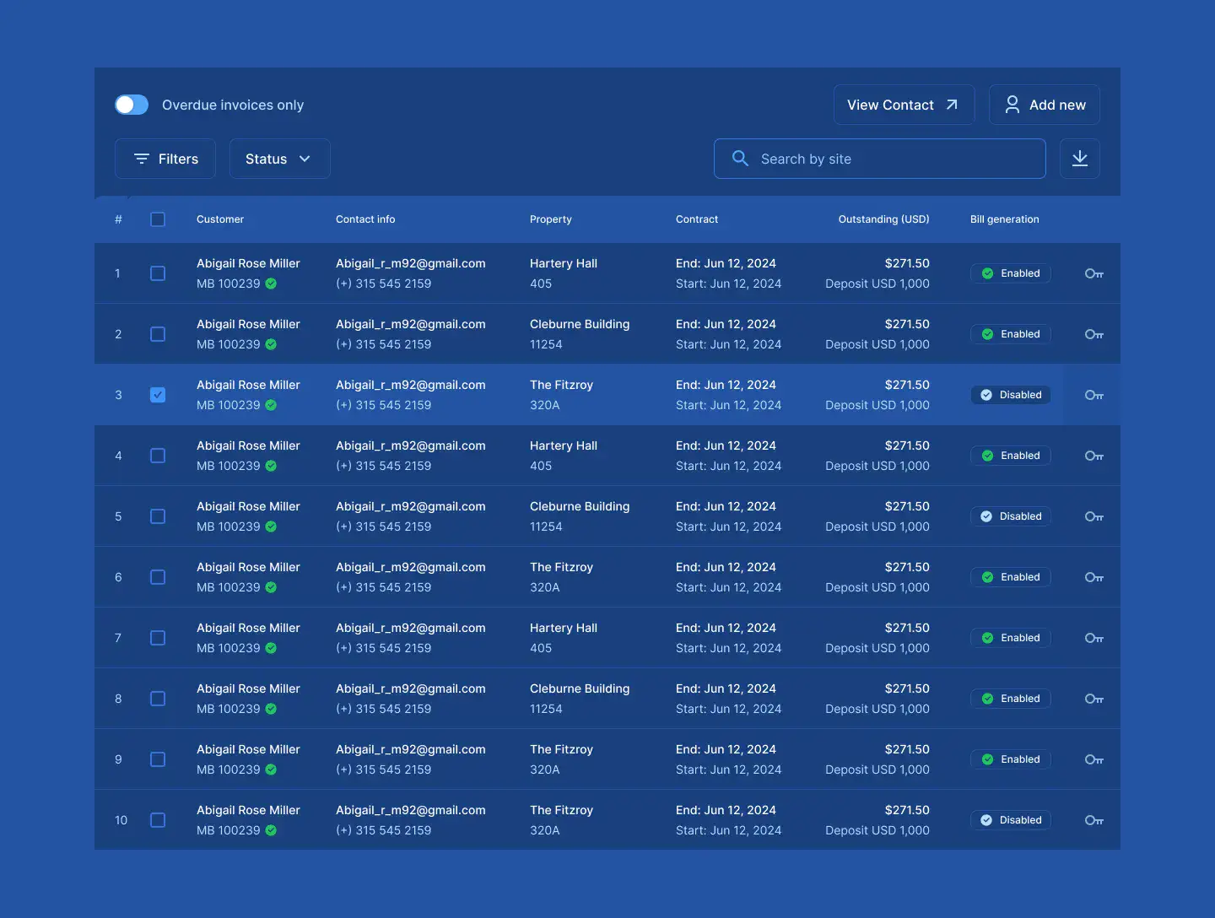Click the Enabled badge in row 2
This screenshot has width=1215, height=918.
pos(1010,334)
